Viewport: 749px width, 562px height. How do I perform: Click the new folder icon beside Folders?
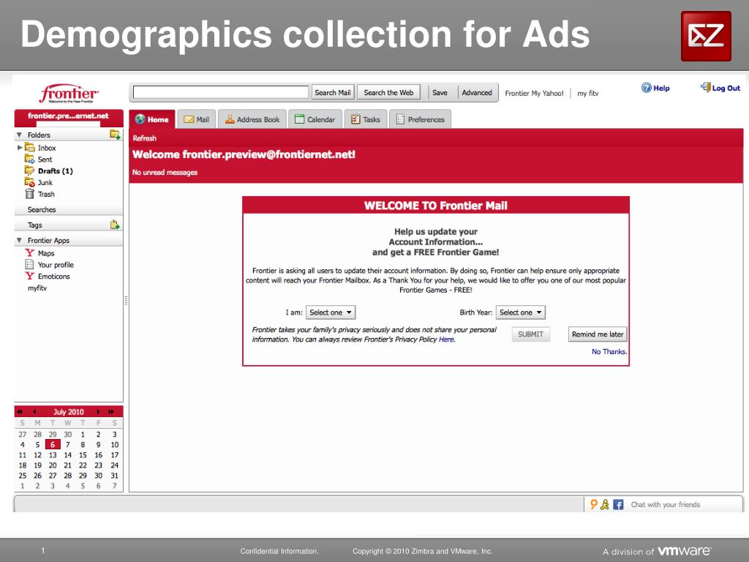[x=115, y=135]
